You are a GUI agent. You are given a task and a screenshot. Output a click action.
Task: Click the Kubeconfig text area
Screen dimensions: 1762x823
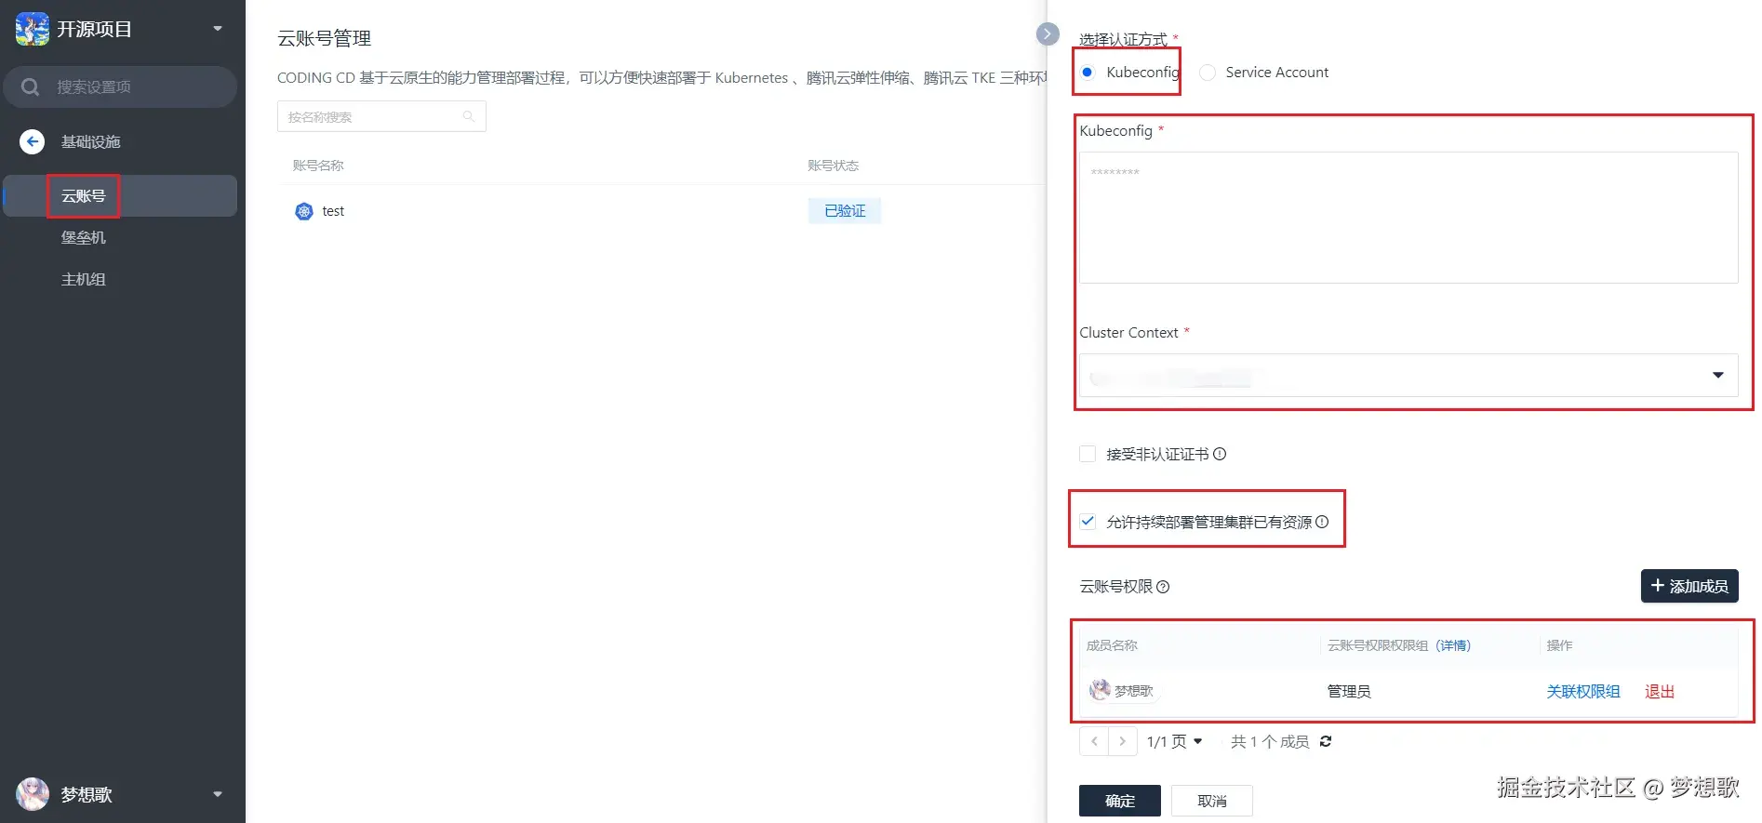[1408, 218]
